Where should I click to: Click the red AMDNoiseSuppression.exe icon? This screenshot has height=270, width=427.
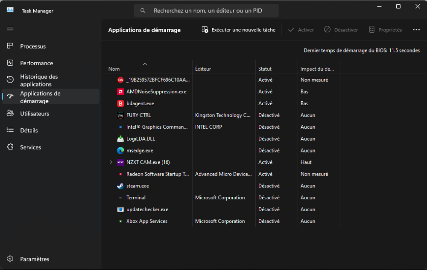(x=120, y=92)
